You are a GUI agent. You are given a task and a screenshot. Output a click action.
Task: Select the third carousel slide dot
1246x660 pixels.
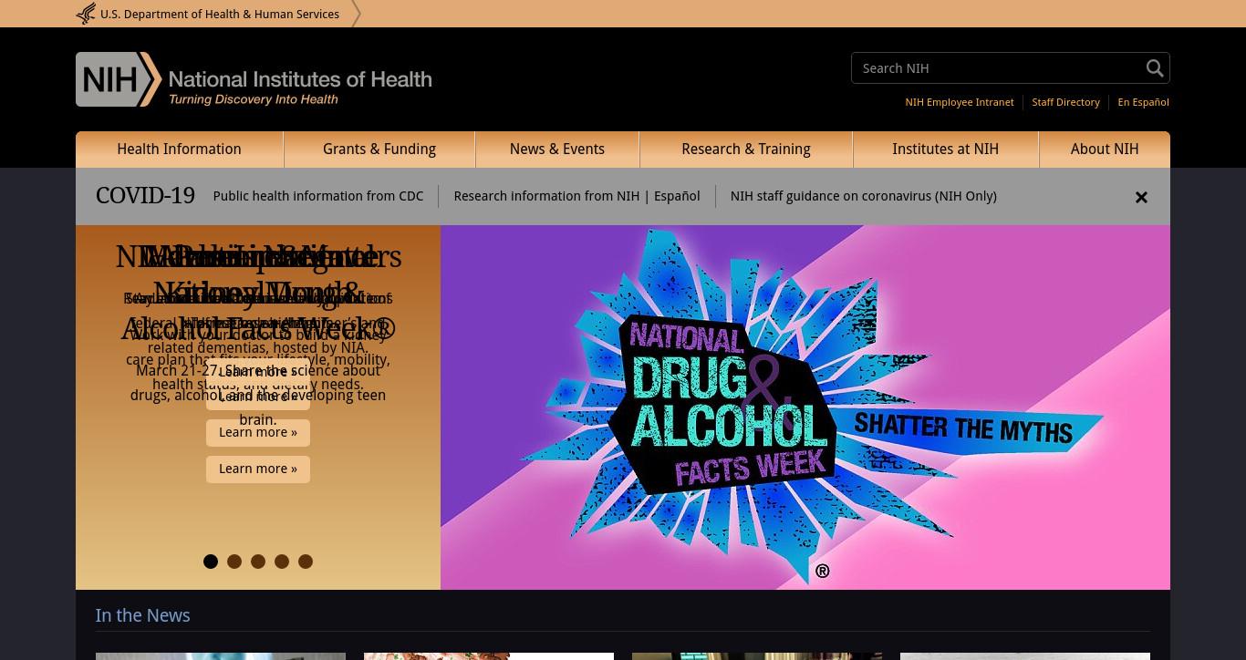(258, 562)
